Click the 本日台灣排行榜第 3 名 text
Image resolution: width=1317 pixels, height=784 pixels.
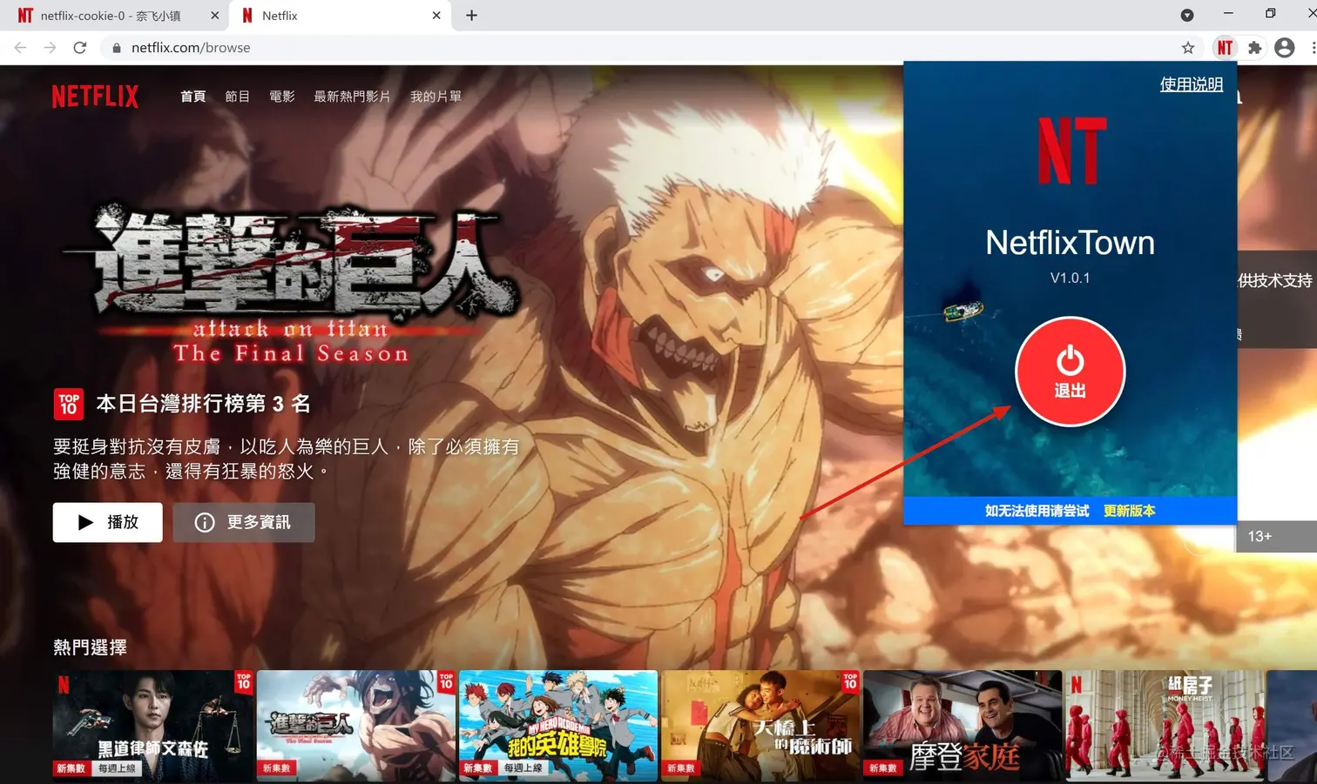coord(203,404)
